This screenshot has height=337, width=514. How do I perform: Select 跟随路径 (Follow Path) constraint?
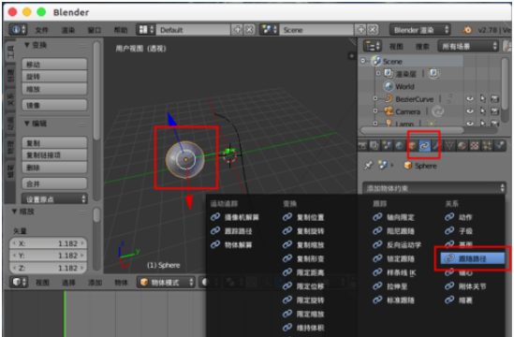472,258
